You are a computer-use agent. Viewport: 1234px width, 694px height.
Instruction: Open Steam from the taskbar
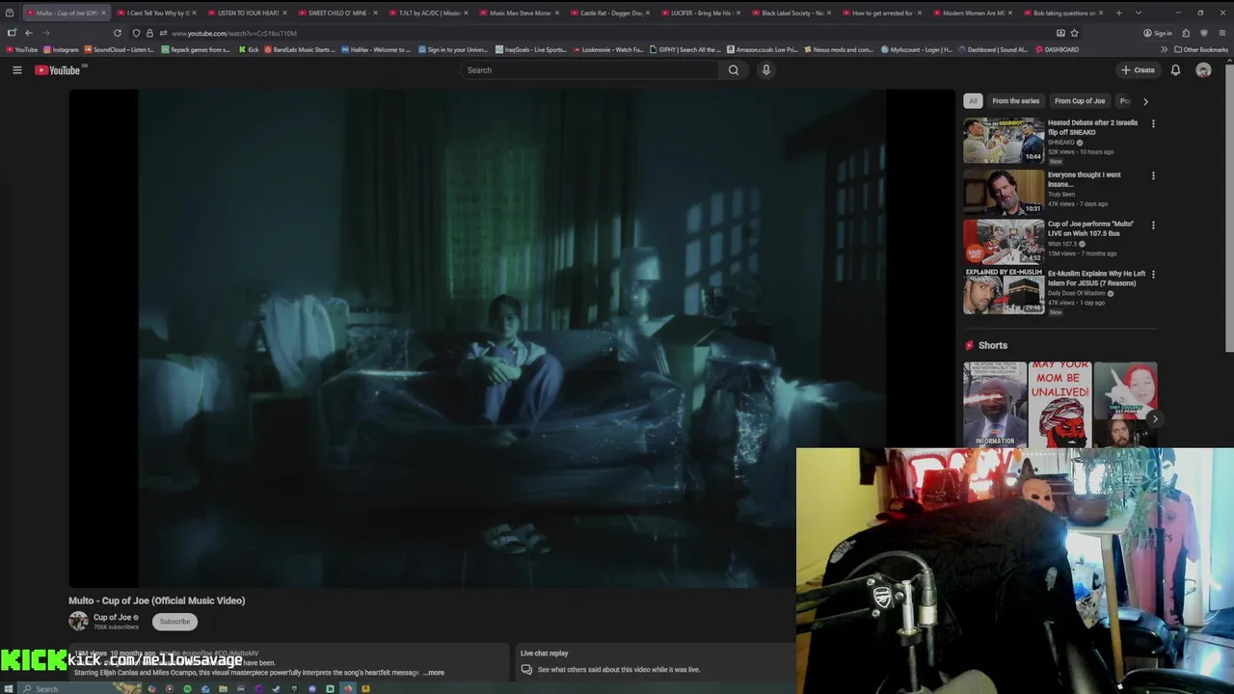(x=276, y=688)
